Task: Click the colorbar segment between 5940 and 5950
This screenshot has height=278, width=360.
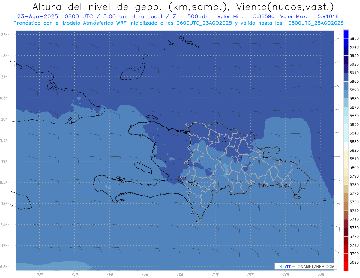Action: [346, 43]
